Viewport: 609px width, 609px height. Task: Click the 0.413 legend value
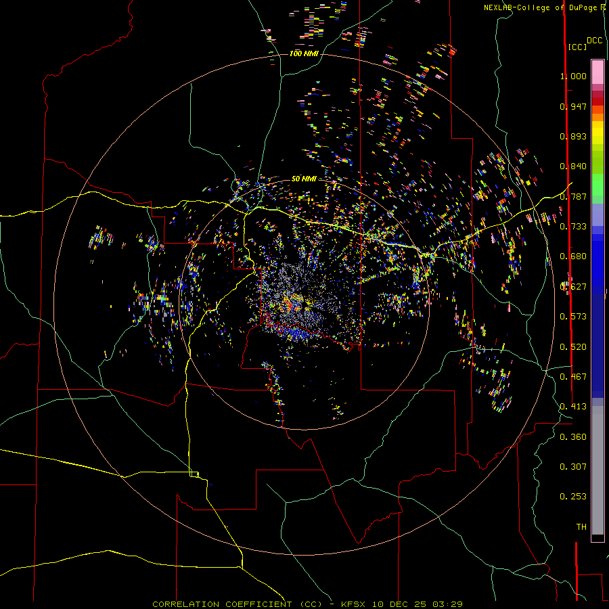point(573,407)
